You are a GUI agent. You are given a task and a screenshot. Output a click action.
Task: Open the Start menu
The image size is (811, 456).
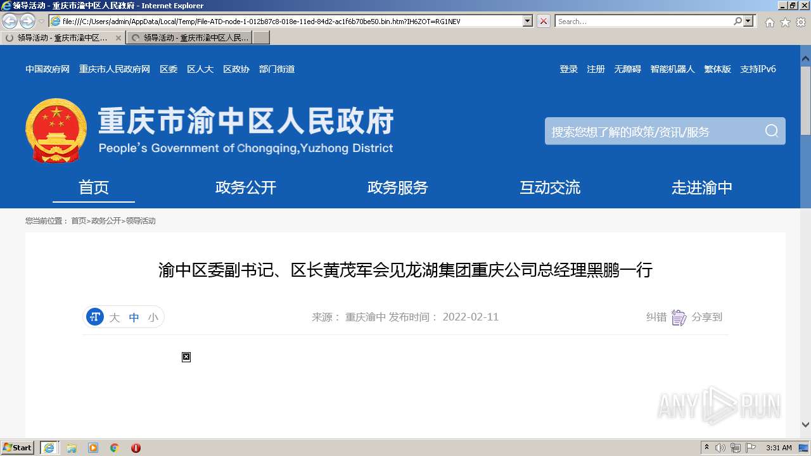click(18, 448)
